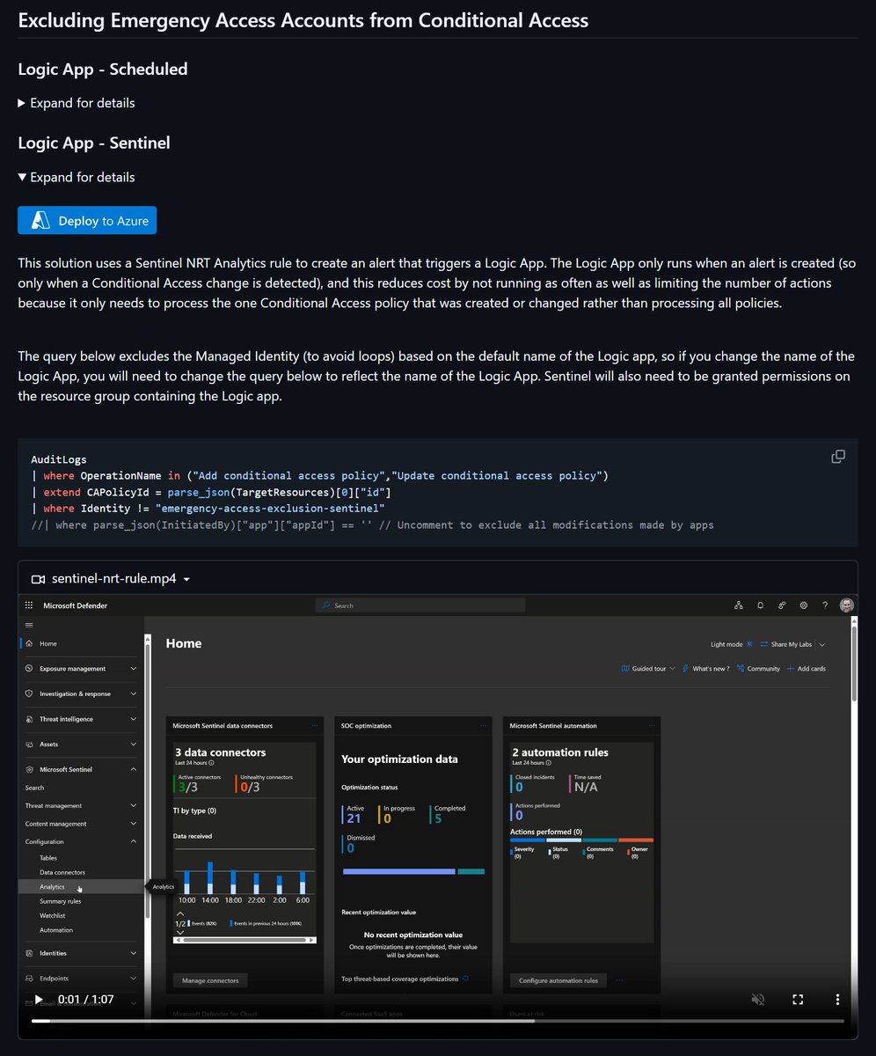Viewport: 876px width, 1056px height.
Task: Click the Data received chart horizontal scrollbar
Action: (x=245, y=940)
